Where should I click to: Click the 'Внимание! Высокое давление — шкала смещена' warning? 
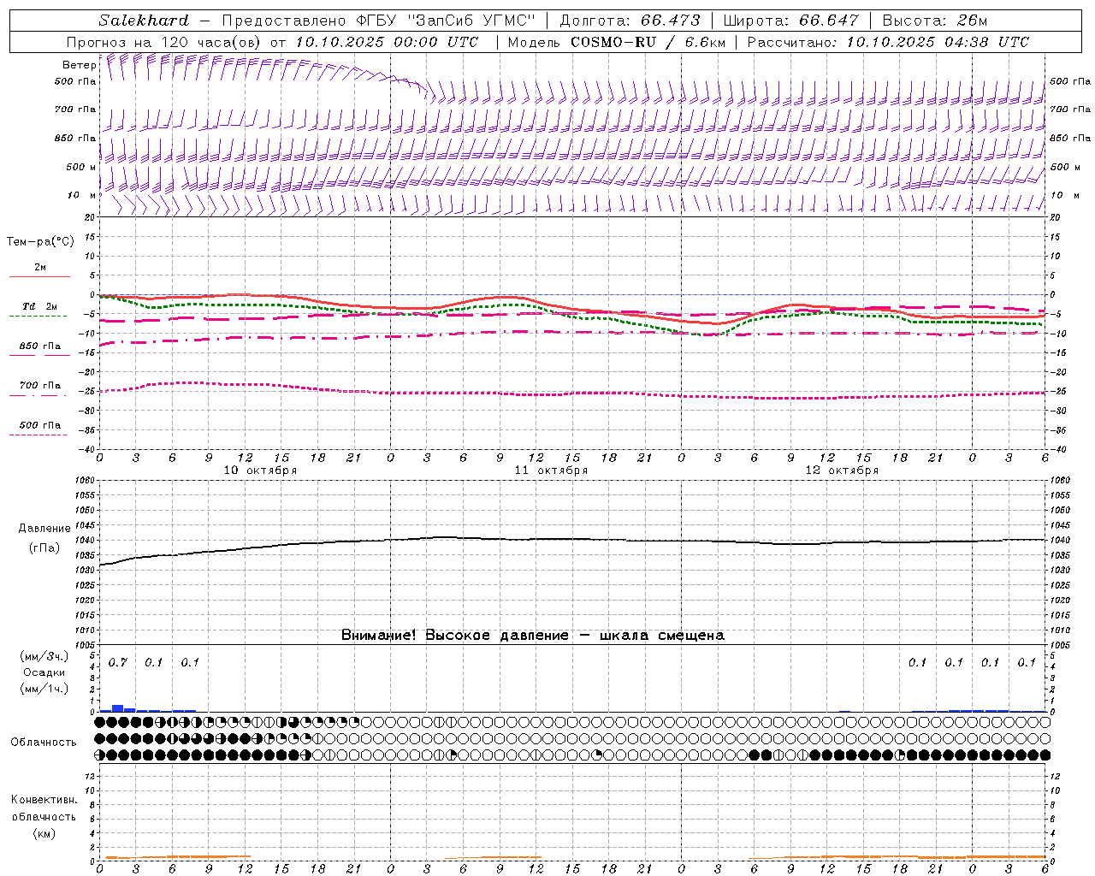(x=532, y=636)
